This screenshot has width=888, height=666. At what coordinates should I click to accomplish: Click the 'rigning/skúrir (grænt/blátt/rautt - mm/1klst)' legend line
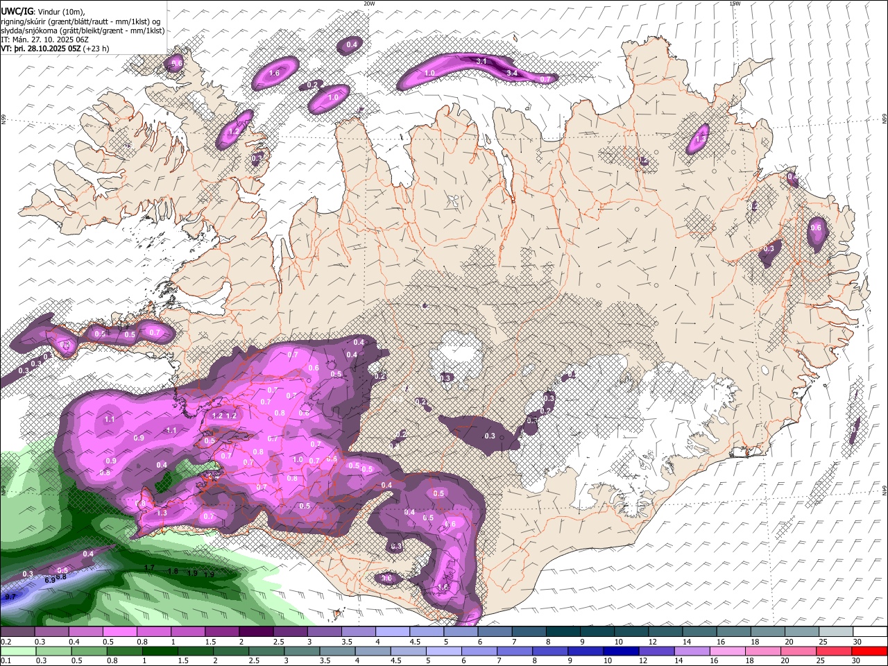pyautogui.click(x=81, y=22)
